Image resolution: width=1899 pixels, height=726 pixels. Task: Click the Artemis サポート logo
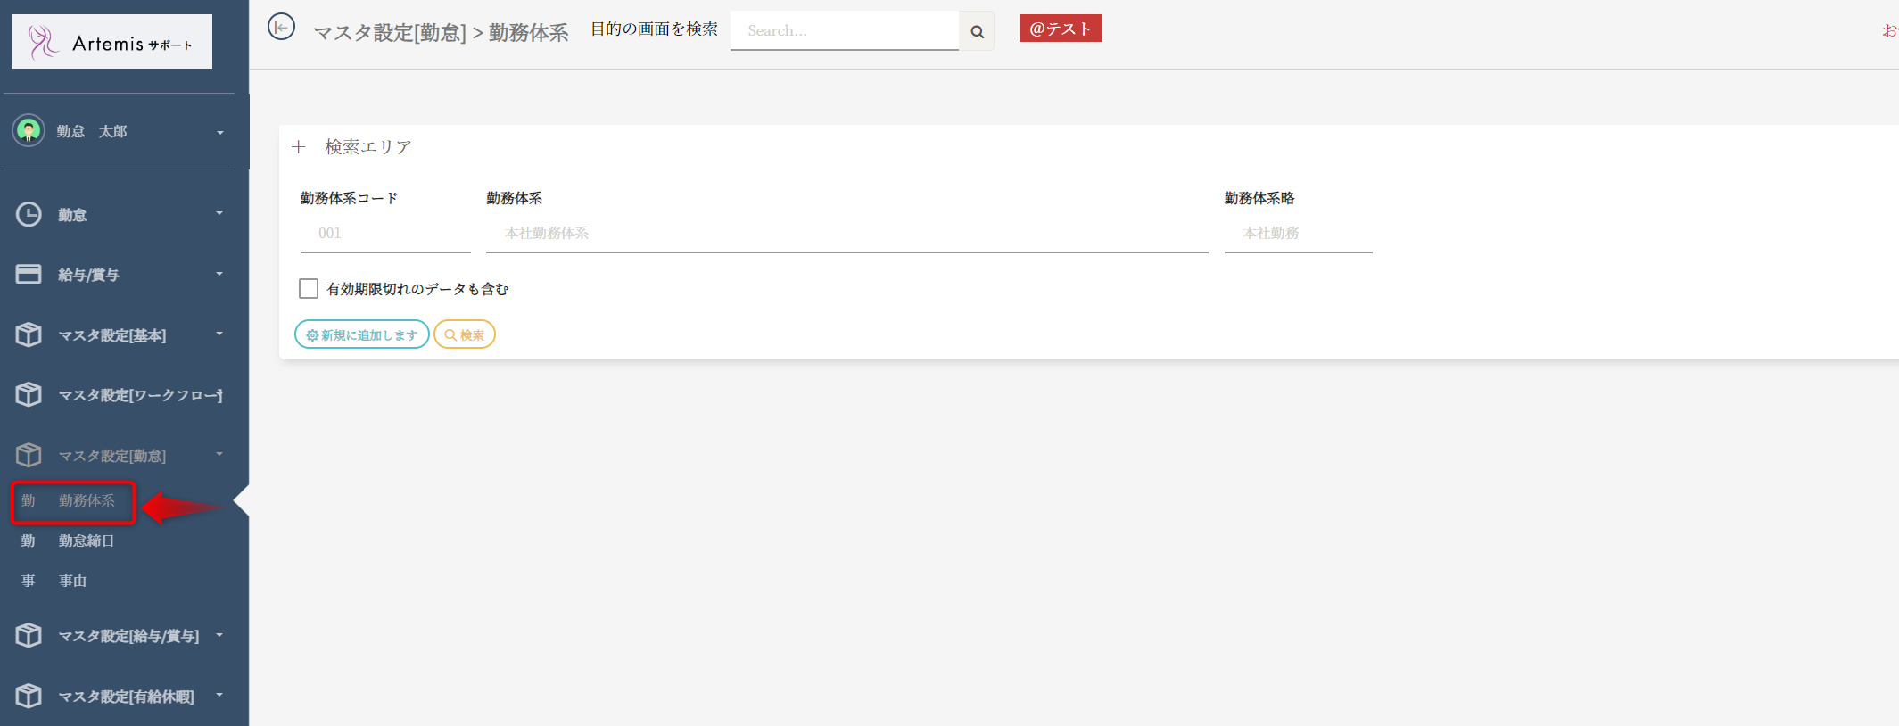111,42
